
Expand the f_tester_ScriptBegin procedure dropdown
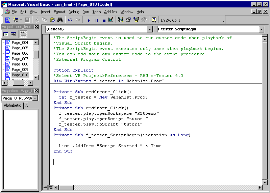[x=261, y=29]
